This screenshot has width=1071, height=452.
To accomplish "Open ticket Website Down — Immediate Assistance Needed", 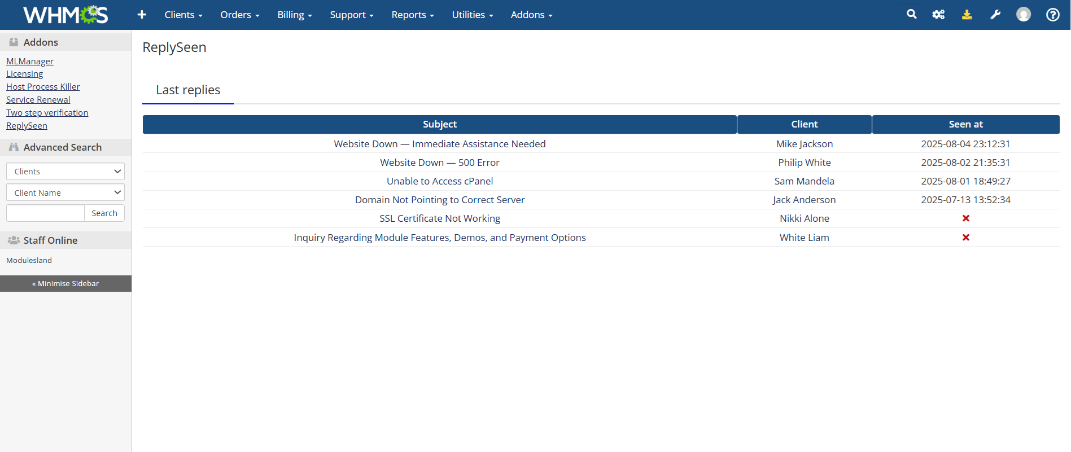I will tap(440, 144).
